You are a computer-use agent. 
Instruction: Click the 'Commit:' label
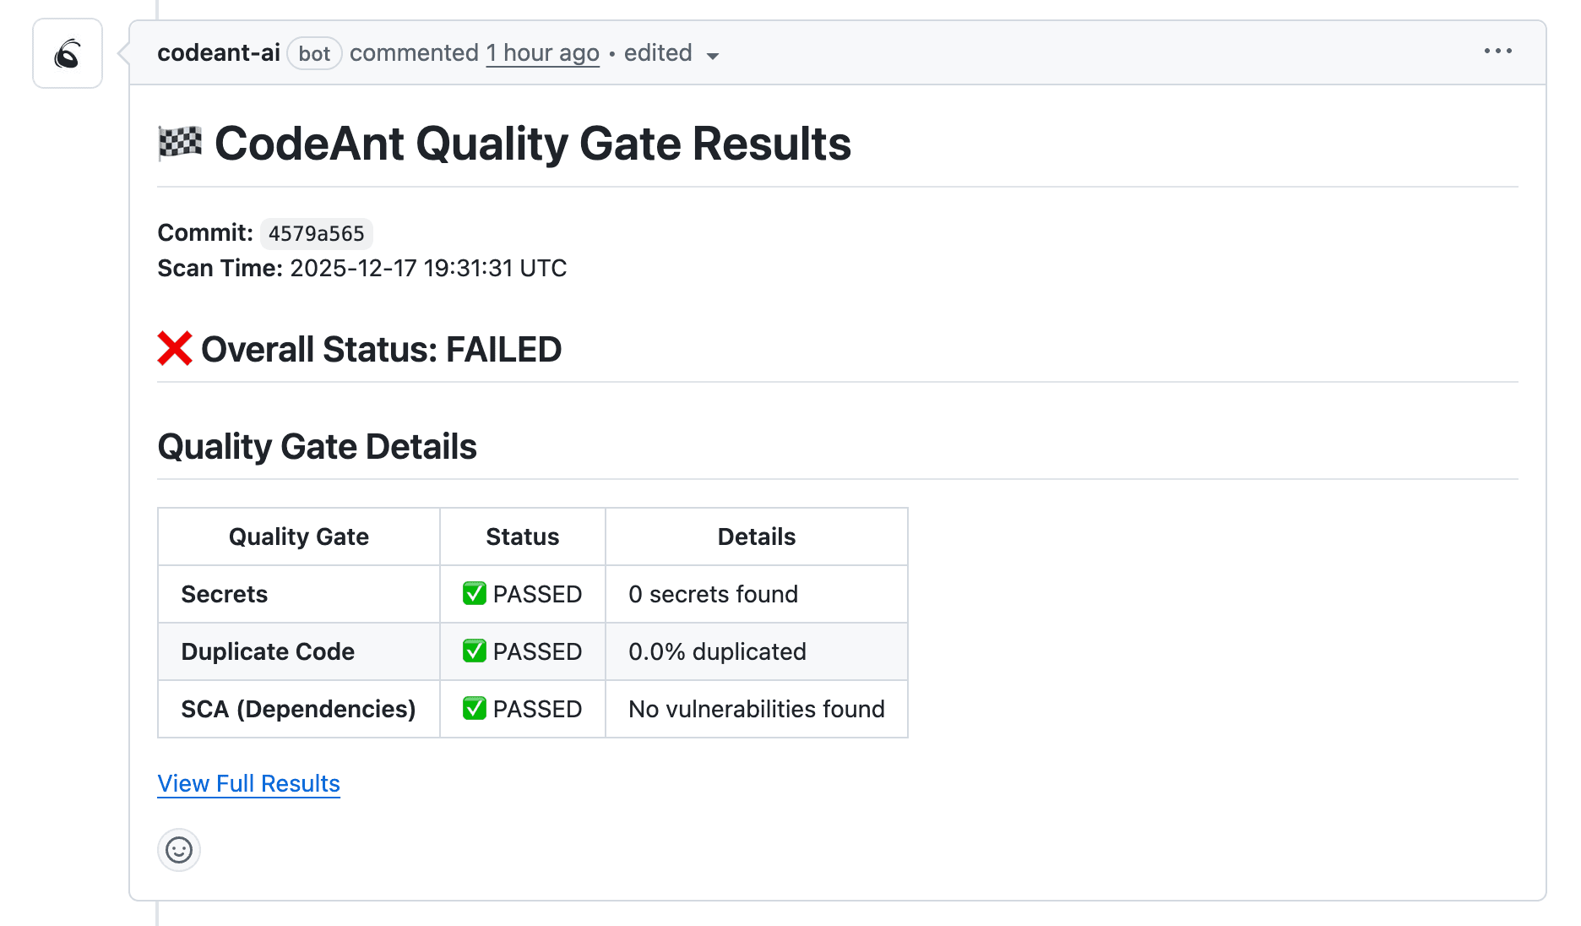click(x=205, y=232)
